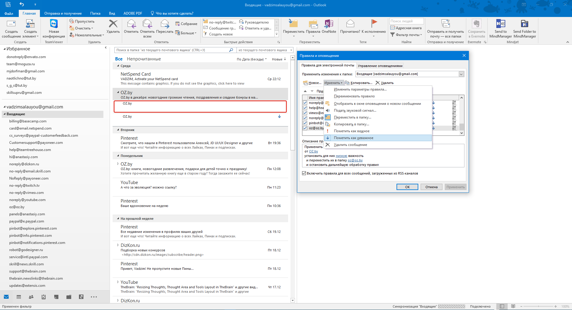
Task: Uncheck the help@tea rule checkbox
Action: [305, 108]
